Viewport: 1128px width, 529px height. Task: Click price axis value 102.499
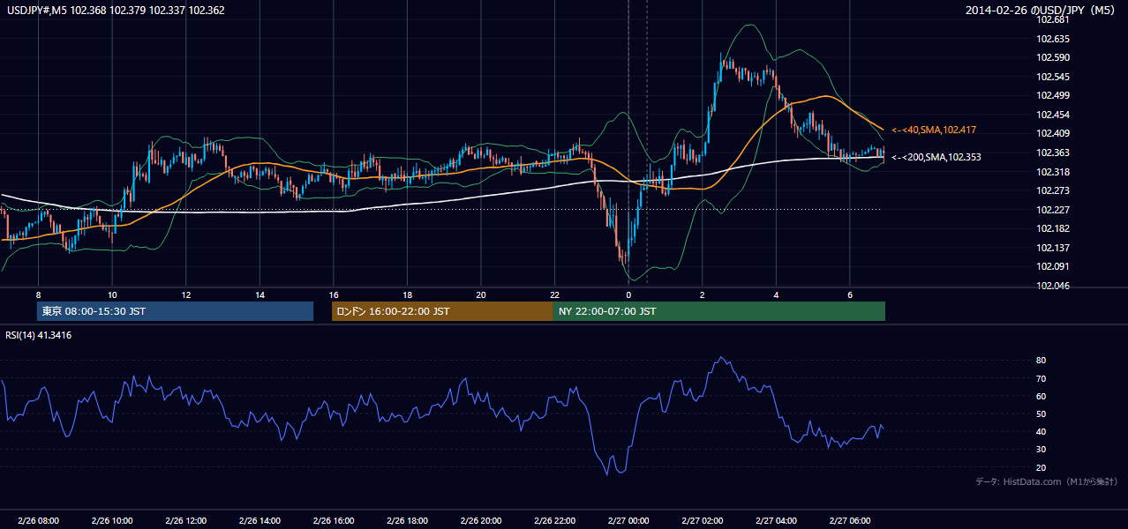pos(1052,95)
